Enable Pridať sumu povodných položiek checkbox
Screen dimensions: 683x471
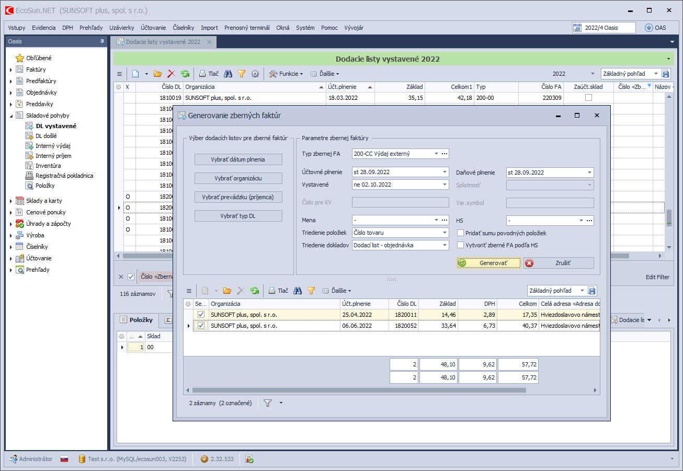coord(460,233)
